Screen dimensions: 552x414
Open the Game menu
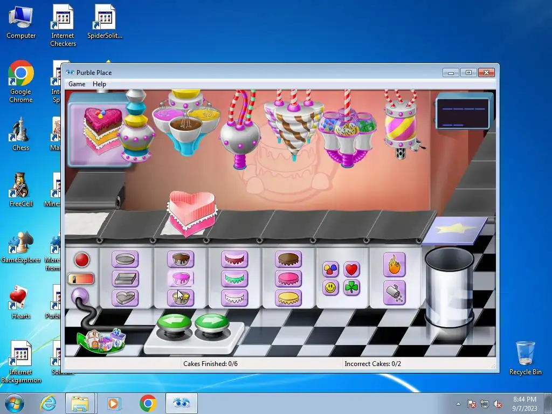pyautogui.click(x=77, y=84)
